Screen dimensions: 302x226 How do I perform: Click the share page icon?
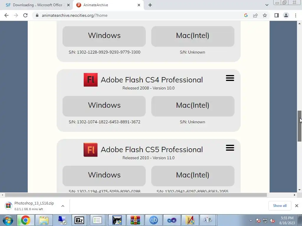255,15
